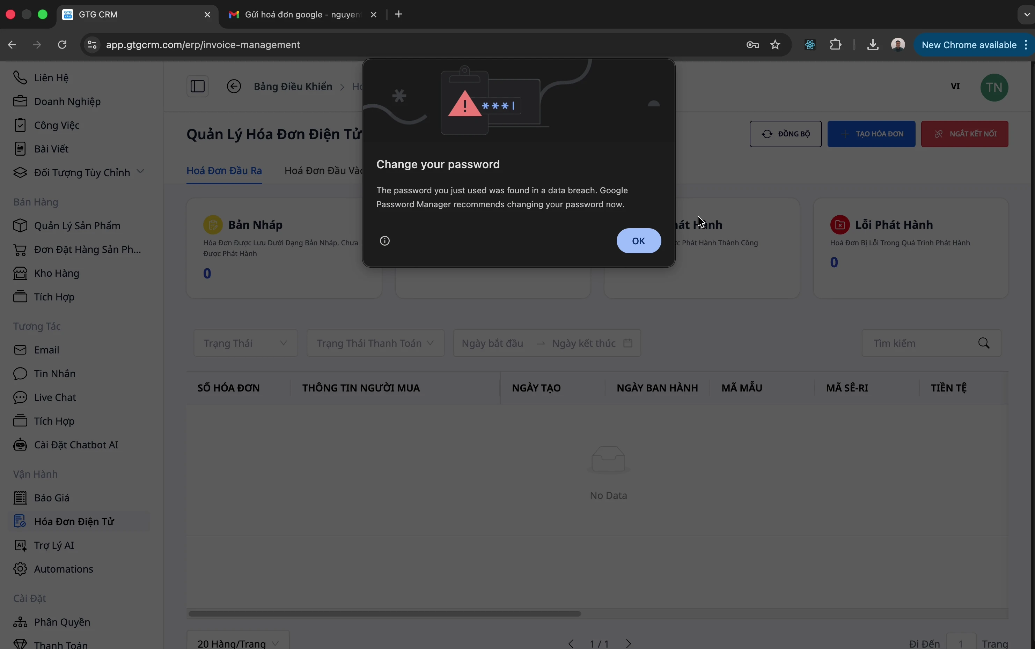Open the 20 Hàng/Trang page size dropdown
1035x649 pixels.
click(238, 643)
